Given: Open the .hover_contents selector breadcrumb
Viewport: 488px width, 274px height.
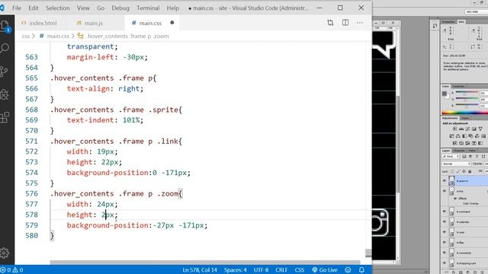Looking at the screenshot, I should [x=127, y=36].
